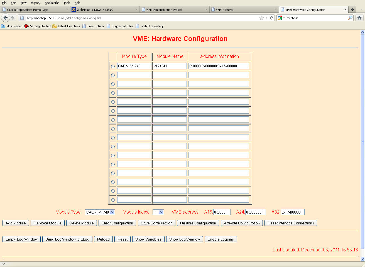Click the Save Configuration button
The image size is (365, 267).
point(156,223)
